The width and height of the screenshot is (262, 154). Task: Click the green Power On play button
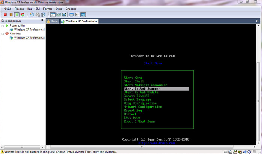(x=17, y=15)
